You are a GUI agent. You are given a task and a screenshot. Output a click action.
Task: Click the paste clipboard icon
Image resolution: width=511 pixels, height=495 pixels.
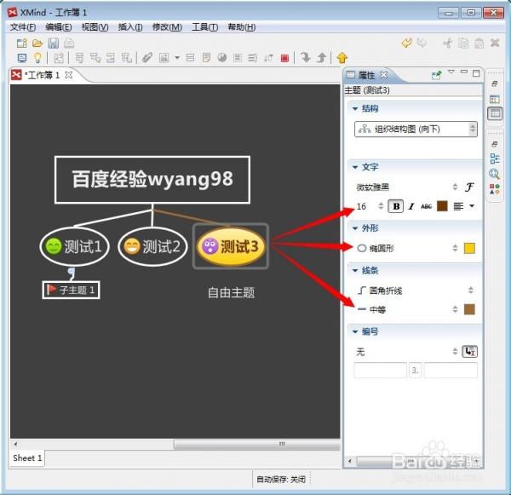pyautogui.click(x=479, y=43)
